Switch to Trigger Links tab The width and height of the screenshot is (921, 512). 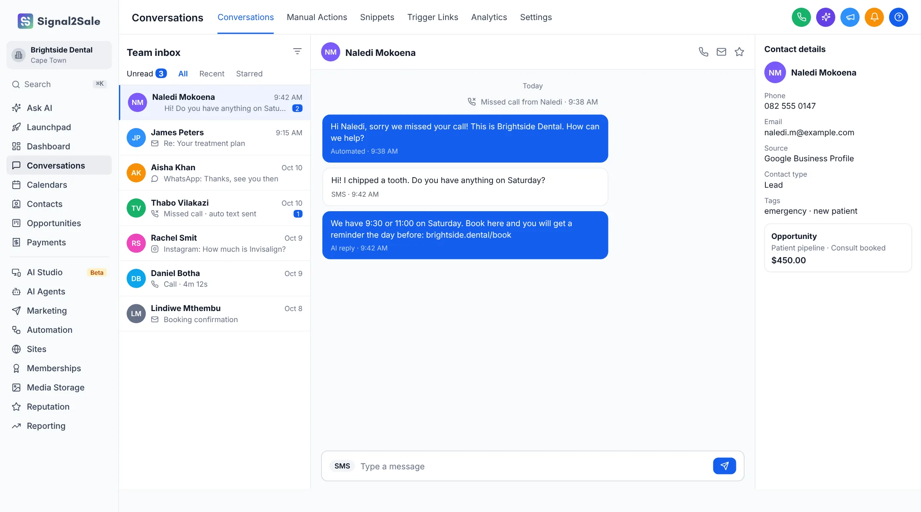click(432, 17)
